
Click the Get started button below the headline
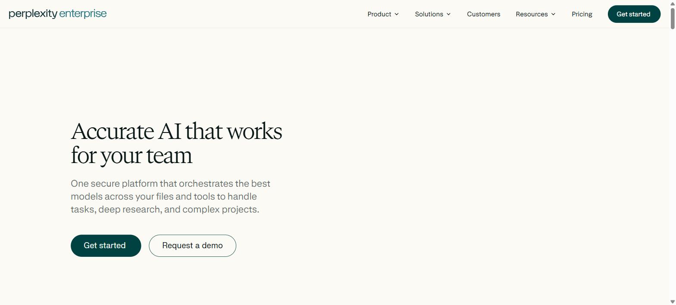(106, 246)
